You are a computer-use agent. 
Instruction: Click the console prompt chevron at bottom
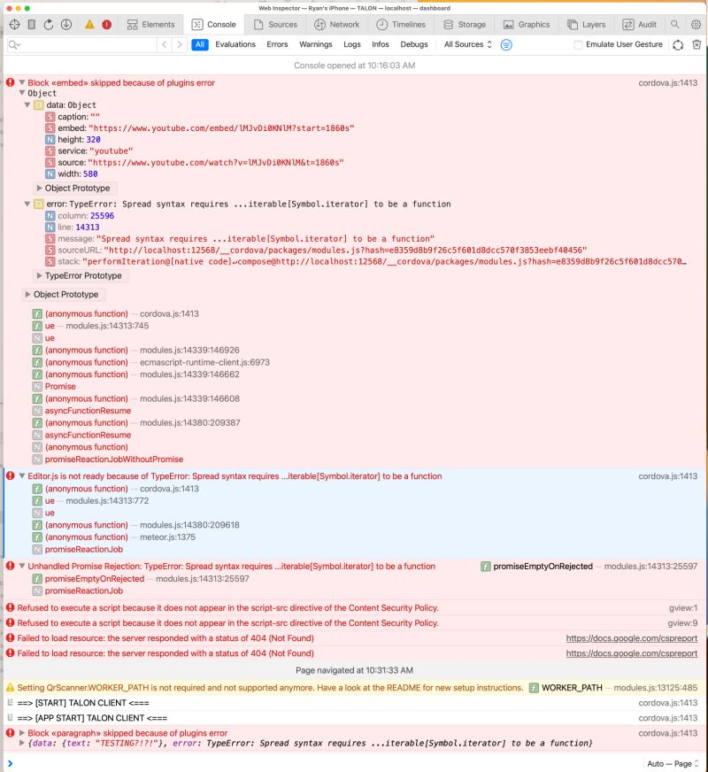pyautogui.click(x=11, y=764)
